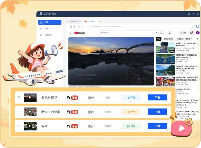Viewport: 201px width, 148px height.
Task: Click download button for 怪獸
Action: point(157,126)
